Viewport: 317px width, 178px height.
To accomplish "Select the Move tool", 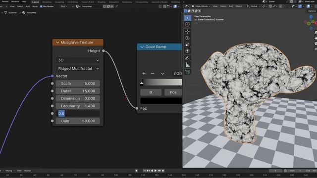I will click(x=187, y=32).
